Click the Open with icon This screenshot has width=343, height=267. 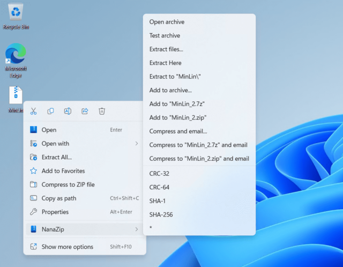click(x=33, y=144)
